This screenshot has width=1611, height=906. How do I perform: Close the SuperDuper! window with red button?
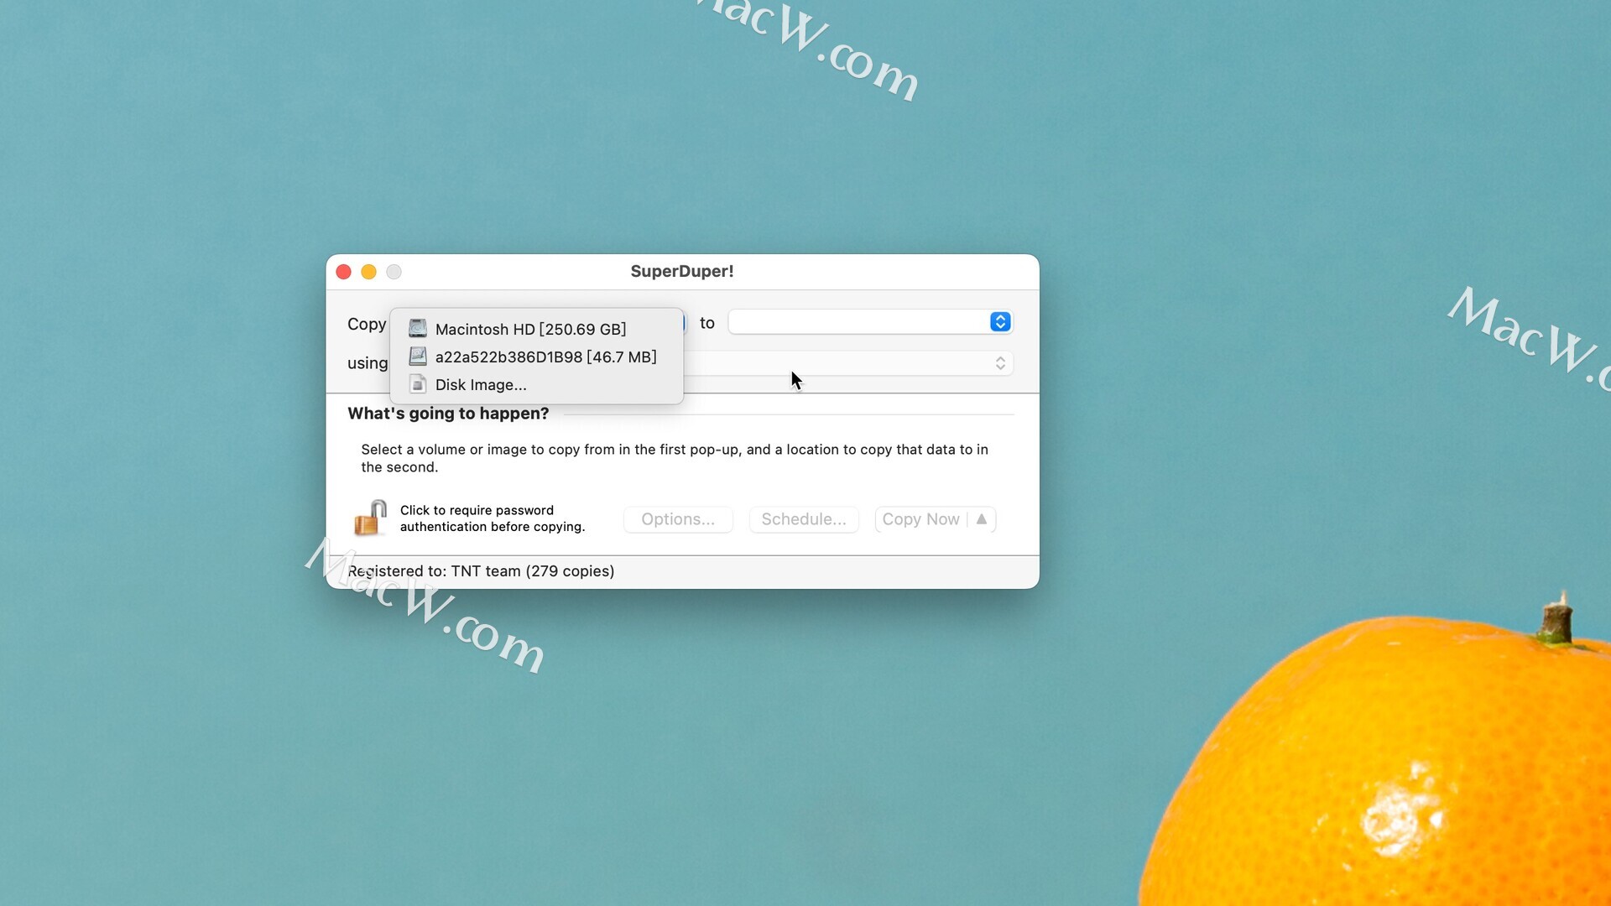pyautogui.click(x=343, y=272)
